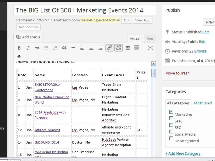Click the highlighted permalink slug marketing-events-2014
The width and height of the screenshot is (215, 161).
point(100,20)
